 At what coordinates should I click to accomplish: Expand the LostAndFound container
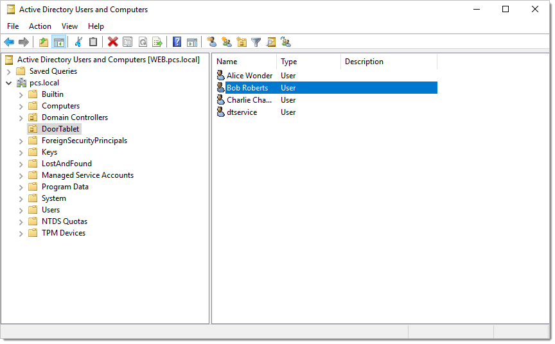tap(21, 164)
